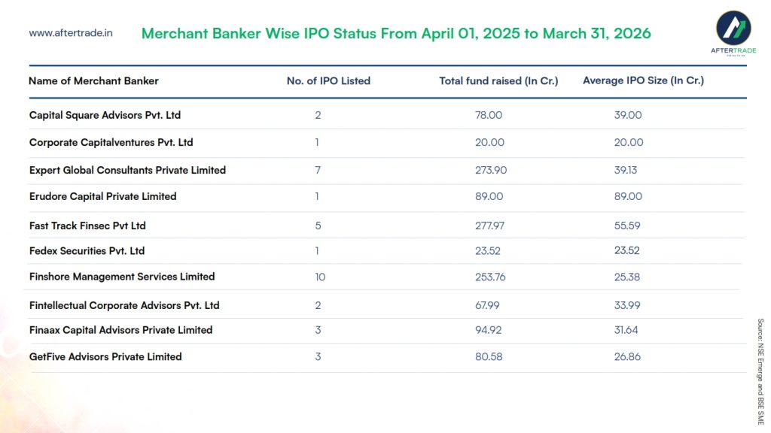This screenshot has height=433, width=771.
Task: Select Finaax Capital Advisors Private Limited
Action: click(x=120, y=330)
